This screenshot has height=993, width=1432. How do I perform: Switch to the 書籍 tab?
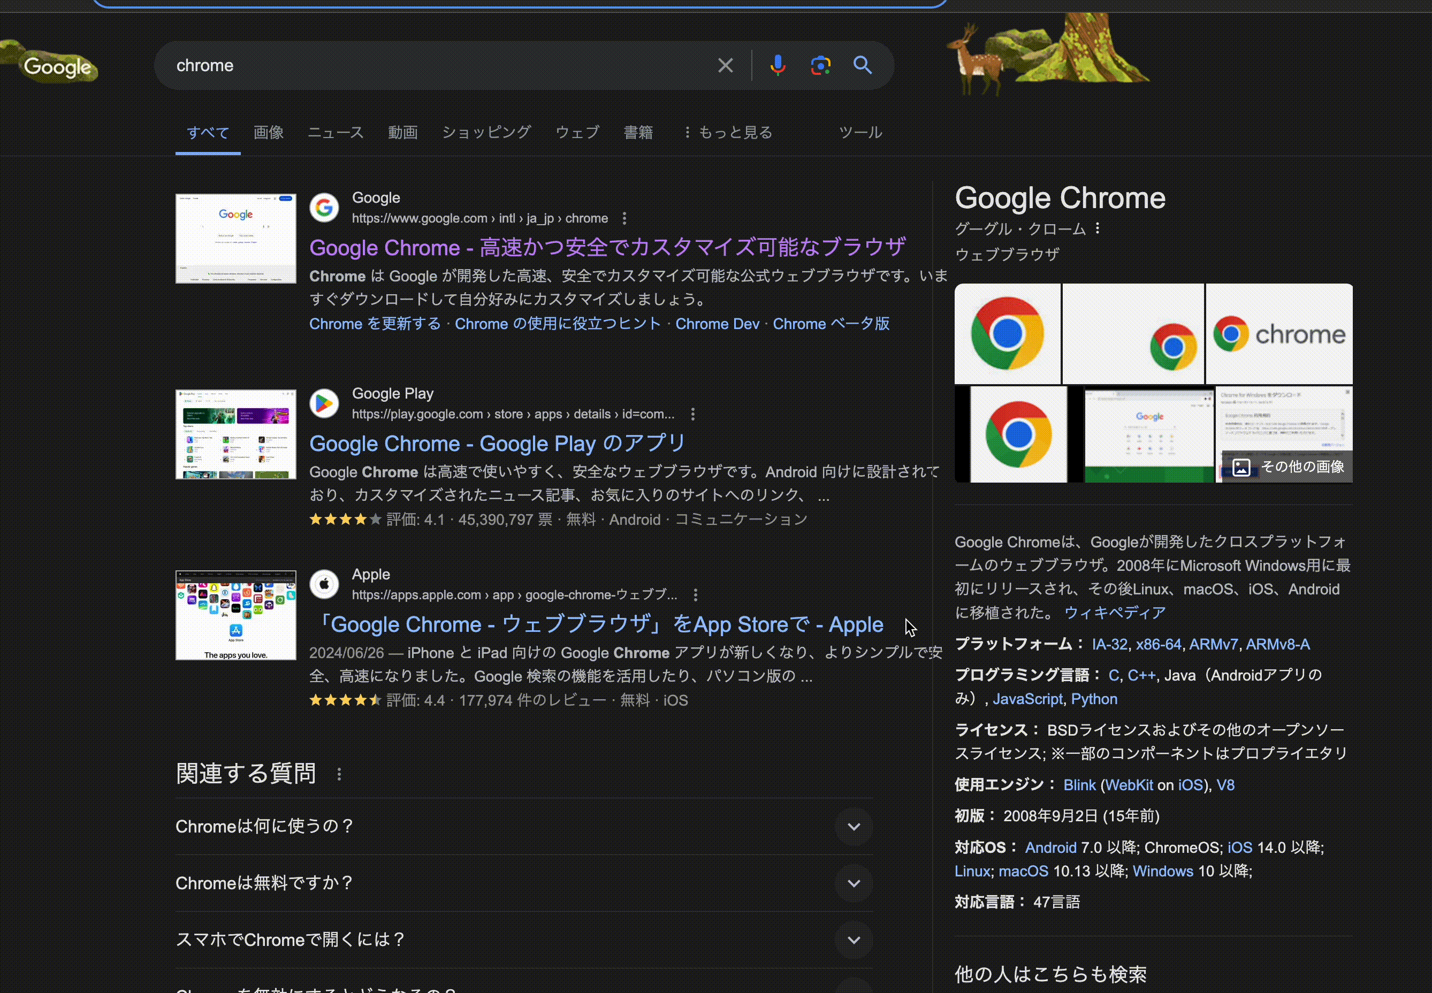coord(638,133)
